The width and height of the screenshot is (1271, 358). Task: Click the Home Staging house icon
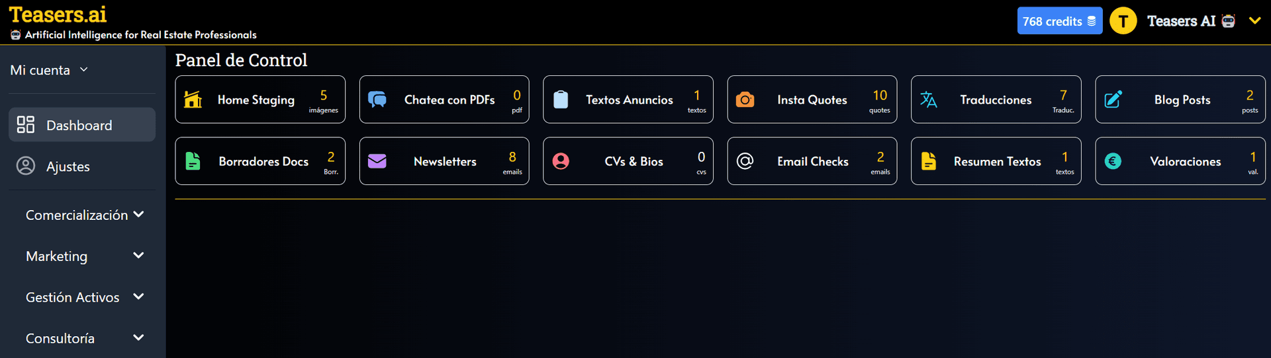(193, 99)
